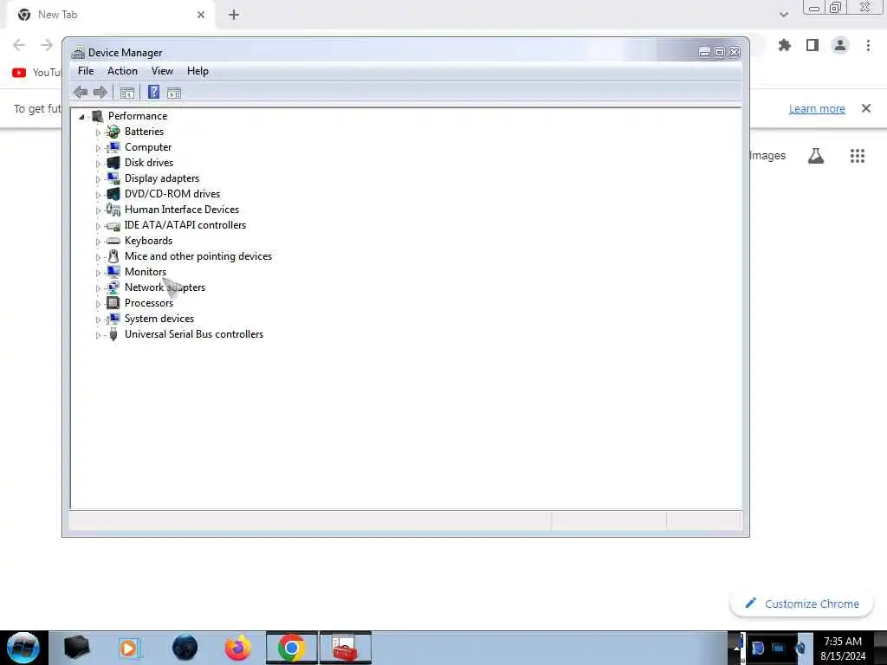Expand the Computer node
The image size is (887, 665).
98,148
